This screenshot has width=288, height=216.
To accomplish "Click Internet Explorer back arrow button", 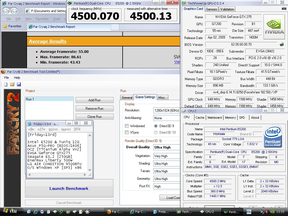I will coord(6,11).
